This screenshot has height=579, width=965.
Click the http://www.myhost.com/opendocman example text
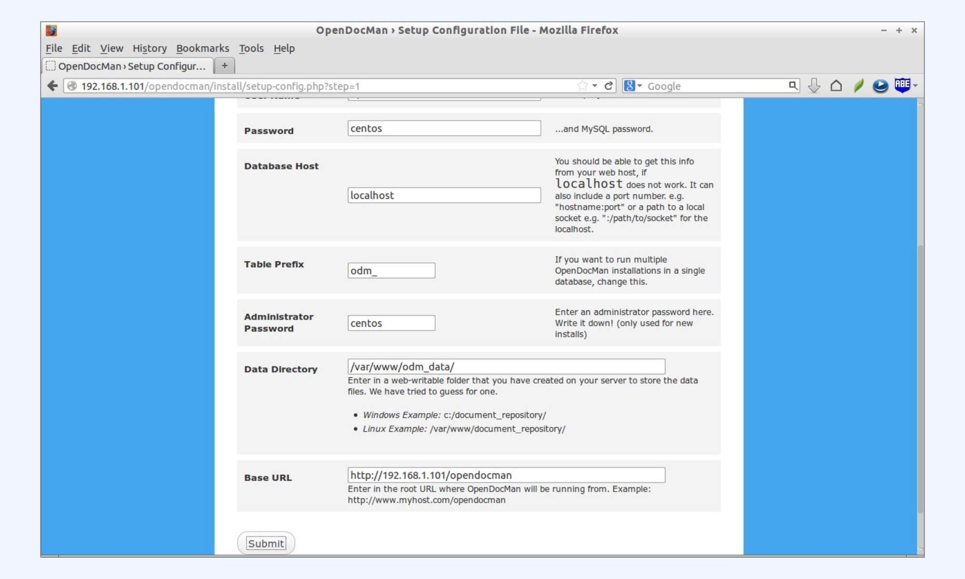coord(427,500)
